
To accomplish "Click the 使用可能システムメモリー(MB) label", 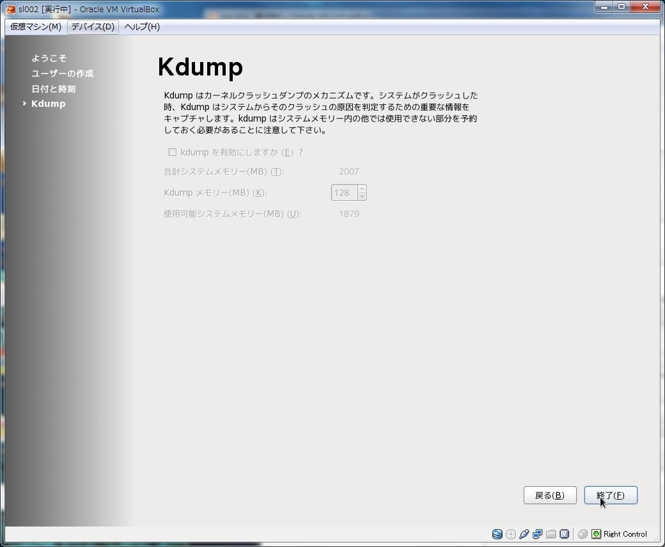I will coord(233,214).
